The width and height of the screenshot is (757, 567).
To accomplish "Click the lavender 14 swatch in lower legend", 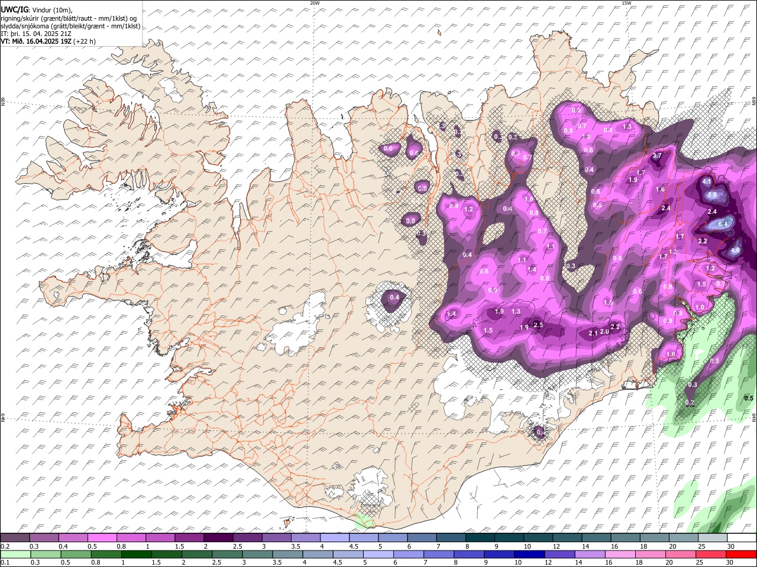I will [591, 555].
